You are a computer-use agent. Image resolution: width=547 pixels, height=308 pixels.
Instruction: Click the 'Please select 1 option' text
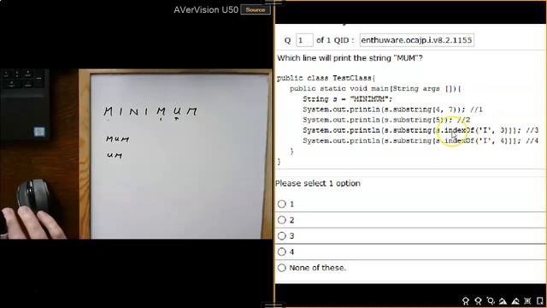click(318, 183)
